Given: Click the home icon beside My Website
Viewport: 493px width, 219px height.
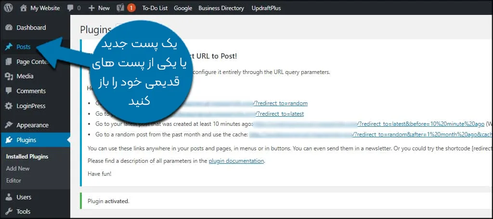Looking at the screenshot, I should pos(23,8).
